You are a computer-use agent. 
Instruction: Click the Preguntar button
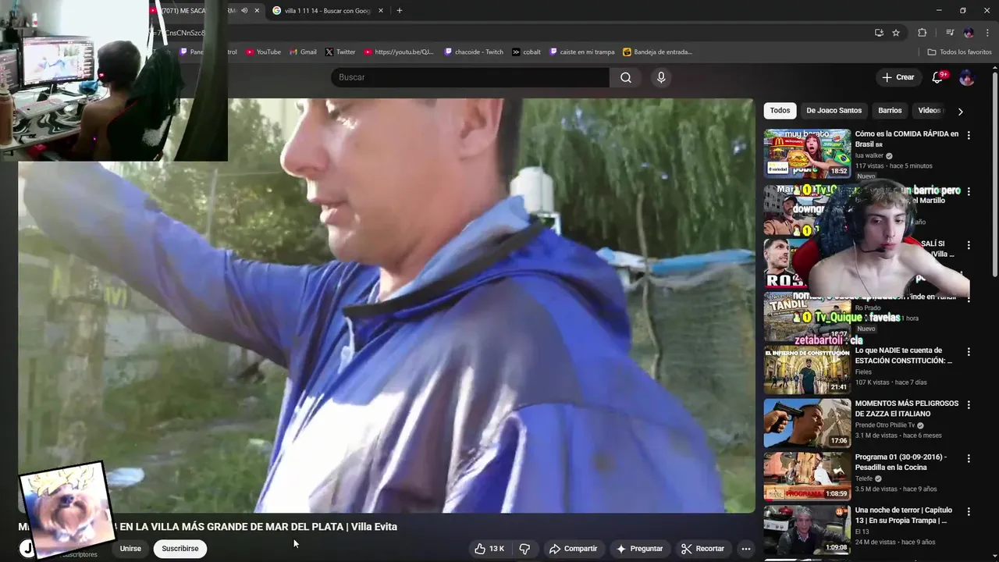639,549
